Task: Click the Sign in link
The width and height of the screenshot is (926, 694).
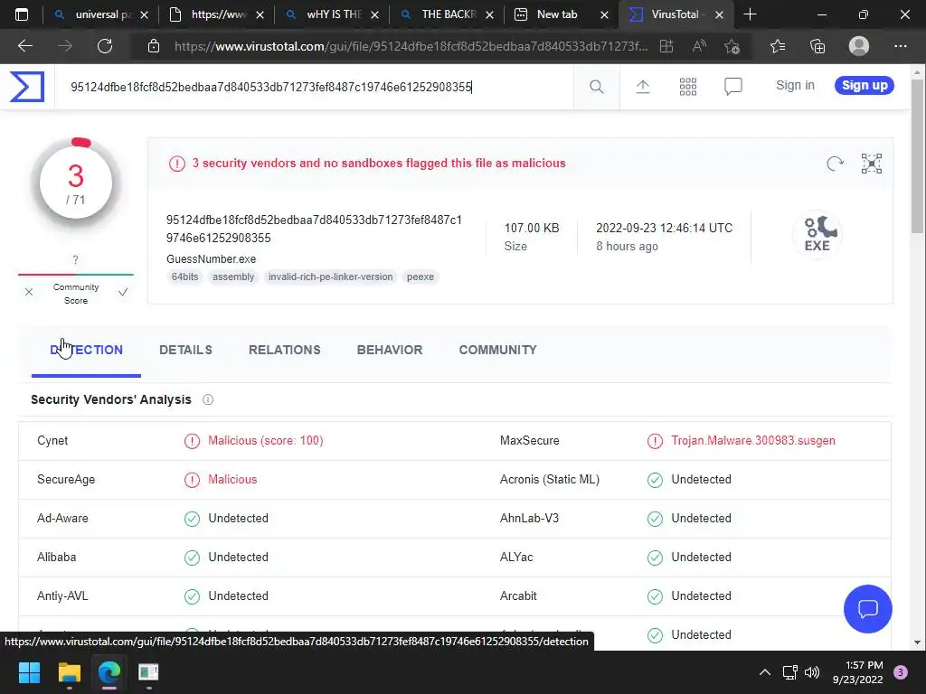Action: pos(795,86)
